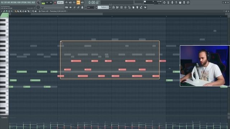Open the Pattern 2 selector
Viewport: 230px width, 129px height.
pyautogui.click(x=103, y=7)
